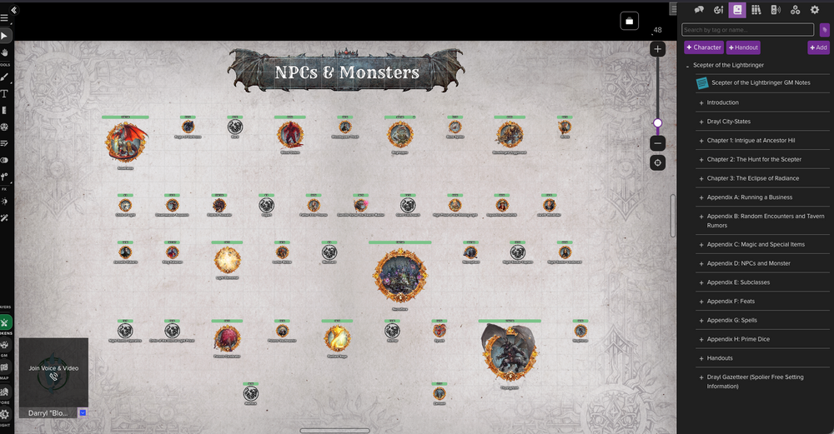Open the page toolbar briefcase icon
The image size is (834, 434).
pos(629,21)
